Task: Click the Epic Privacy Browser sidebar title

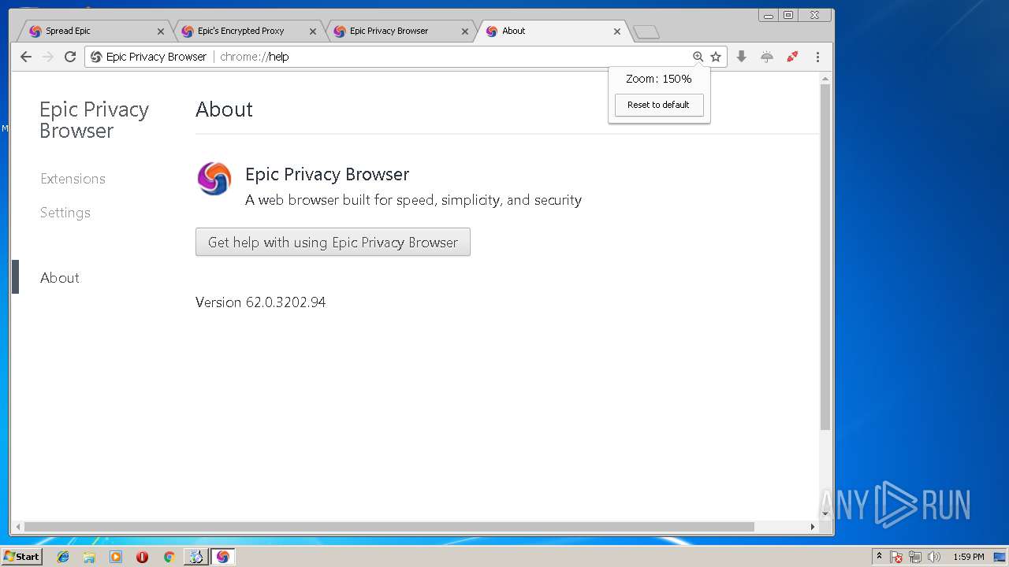Action: click(x=94, y=120)
